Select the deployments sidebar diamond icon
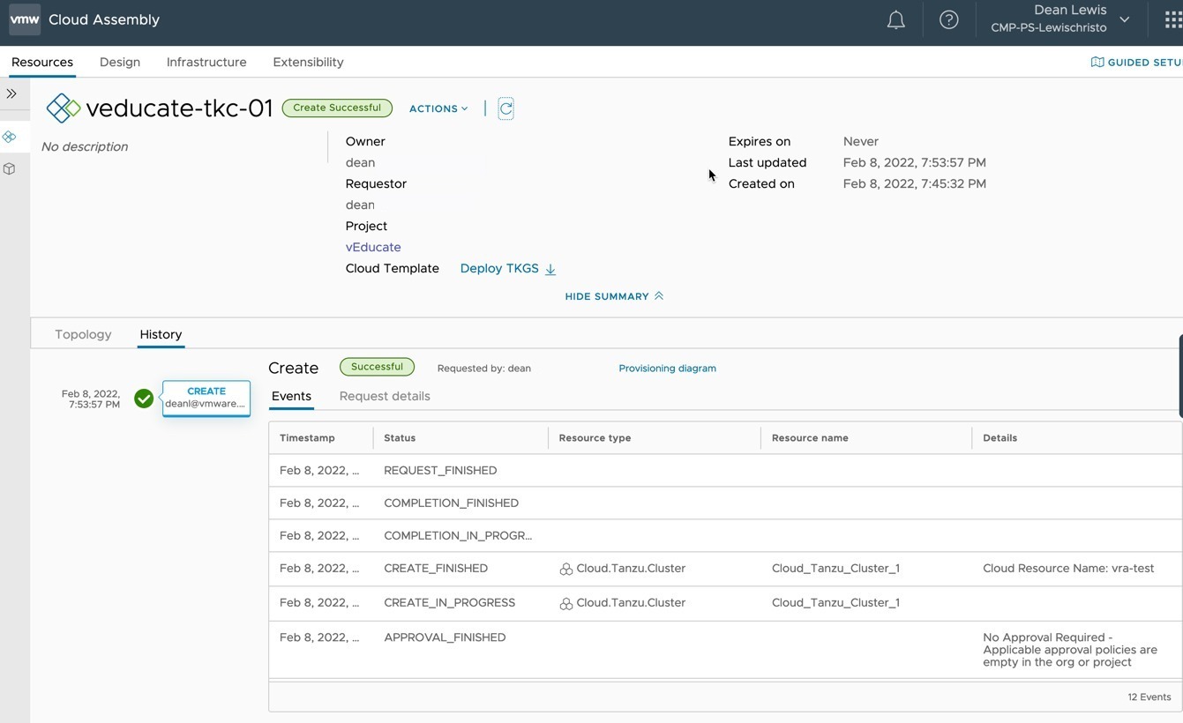Image resolution: width=1183 pixels, height=723 pixels. click(10, 137)
